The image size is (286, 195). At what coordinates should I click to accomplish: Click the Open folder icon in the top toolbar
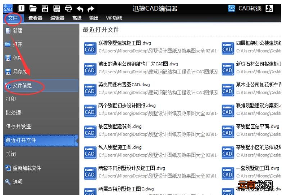(x=33, y=8)
